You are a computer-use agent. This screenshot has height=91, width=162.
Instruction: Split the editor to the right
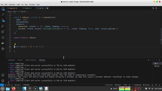tap(156, 8)
